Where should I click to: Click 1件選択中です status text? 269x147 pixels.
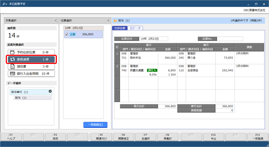[x=246, y=21]
